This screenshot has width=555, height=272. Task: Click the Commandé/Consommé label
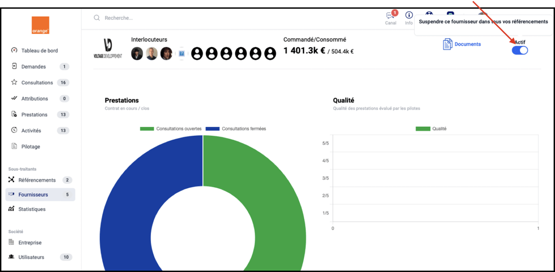coord(315,39)
